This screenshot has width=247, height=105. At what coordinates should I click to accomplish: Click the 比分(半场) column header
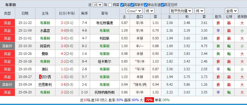[x=67, y=14]
